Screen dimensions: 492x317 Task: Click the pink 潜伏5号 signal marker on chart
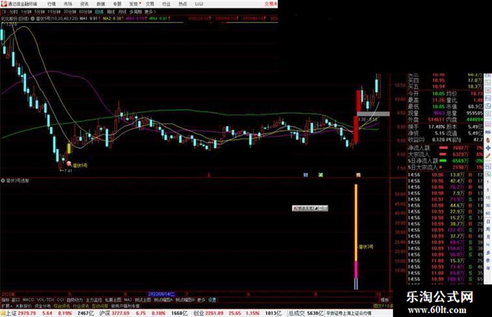tap(69, 163)
